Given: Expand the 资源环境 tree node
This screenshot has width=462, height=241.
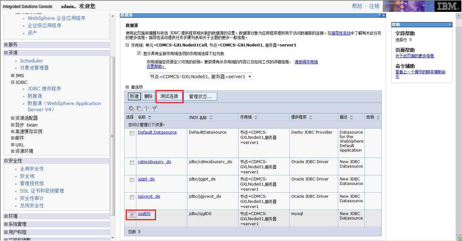Looking at the screenshot, I should click(13, 151).
